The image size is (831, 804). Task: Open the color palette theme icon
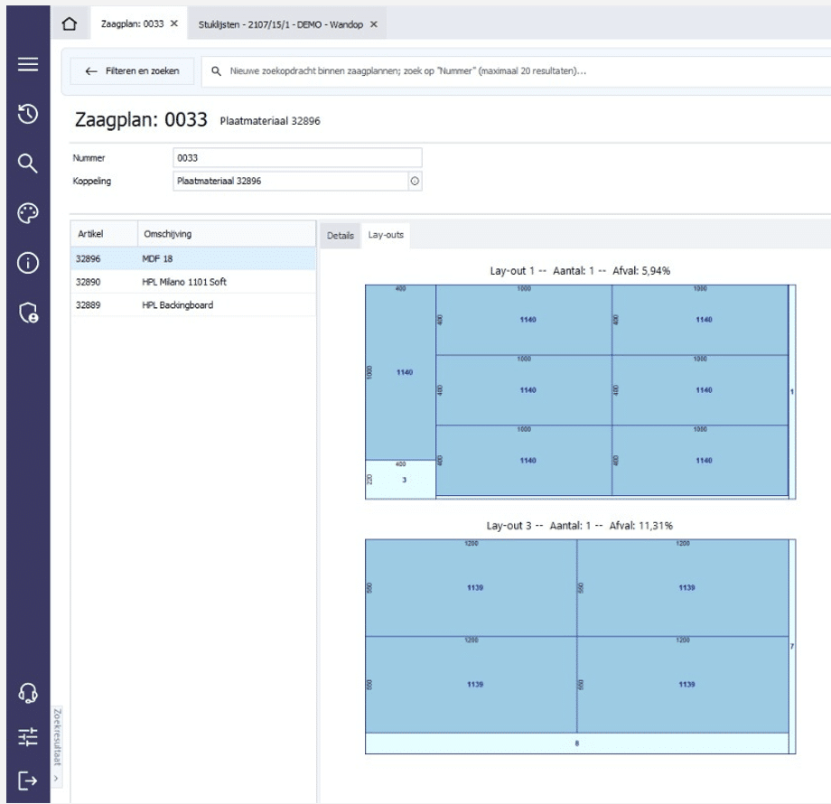tap(28, 213)
